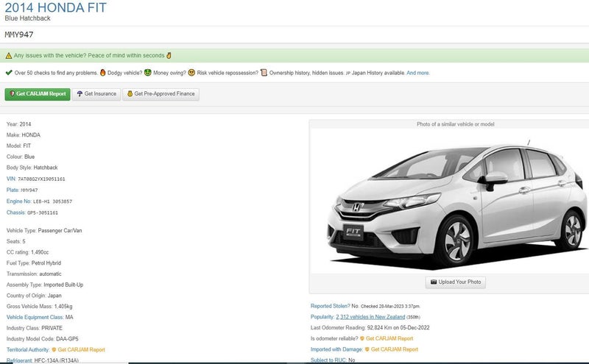Click the money bag icon in green banner
The image size is (589, 364).
click(x=169, y=56)
